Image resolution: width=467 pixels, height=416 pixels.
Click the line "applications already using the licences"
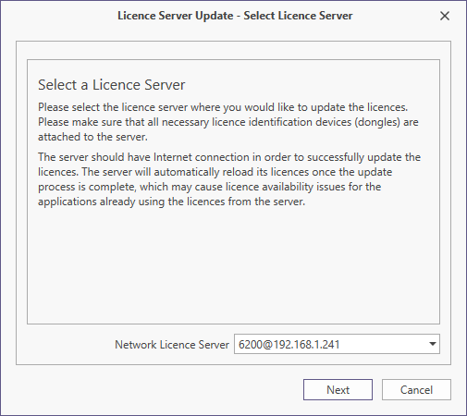point(172,202)
